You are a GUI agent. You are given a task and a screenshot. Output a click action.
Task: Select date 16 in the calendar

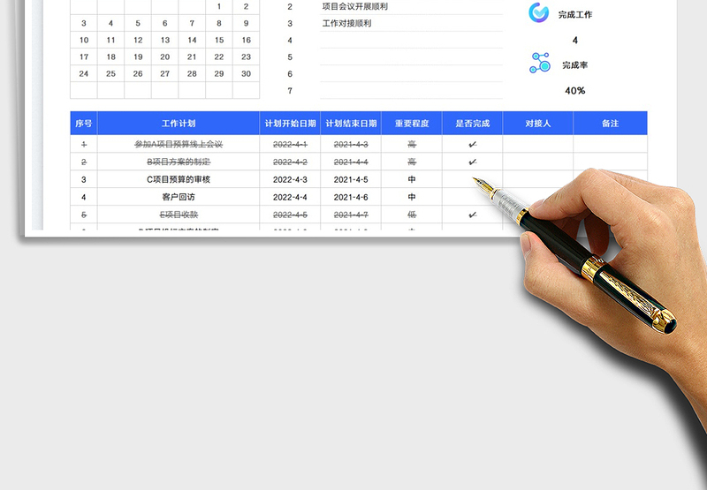247,40
